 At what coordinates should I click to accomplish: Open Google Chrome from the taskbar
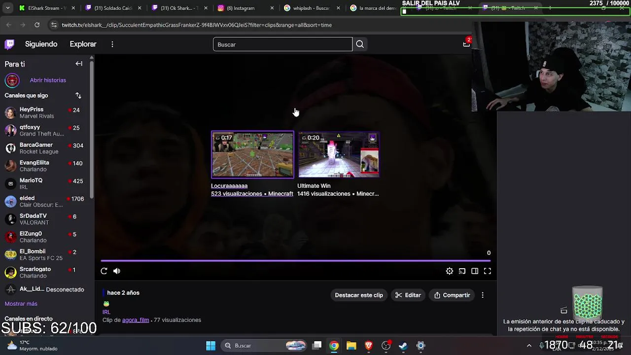334,346
